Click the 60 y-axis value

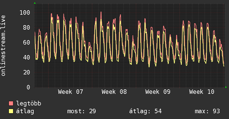pyautogui.click(x=27, y=42)
